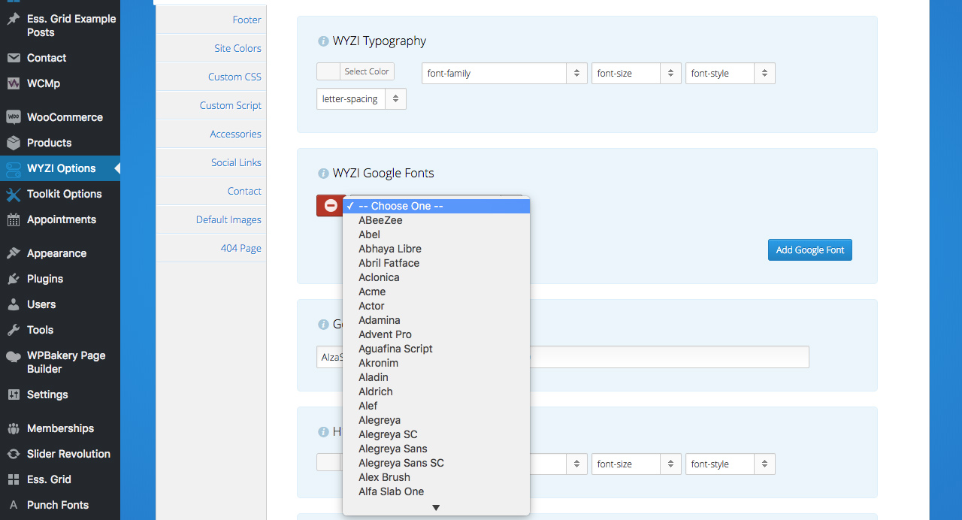Image resolution: width=962 pixels, height=520 pixels.
Task: Click the WPBakery Page Builder cloud icon
Action: 14,356
